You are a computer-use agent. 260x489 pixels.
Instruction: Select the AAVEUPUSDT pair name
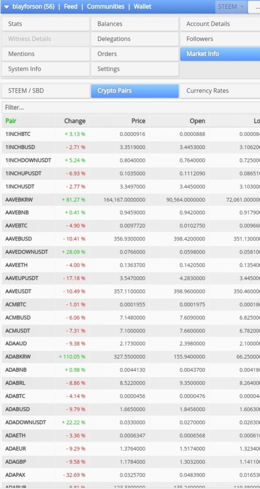[22, 278]
